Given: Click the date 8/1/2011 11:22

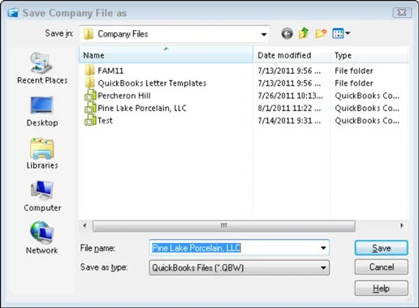Looking at the screenshot, I should pyautogui.click(x=289, y=108).
